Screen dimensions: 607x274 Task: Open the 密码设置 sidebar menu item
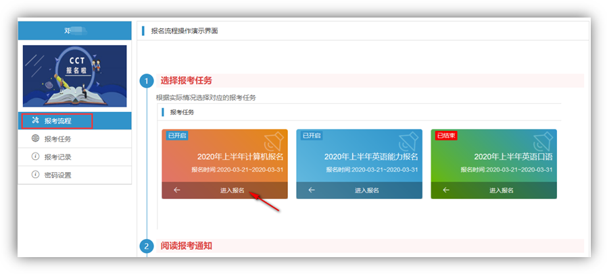point(57,175)
